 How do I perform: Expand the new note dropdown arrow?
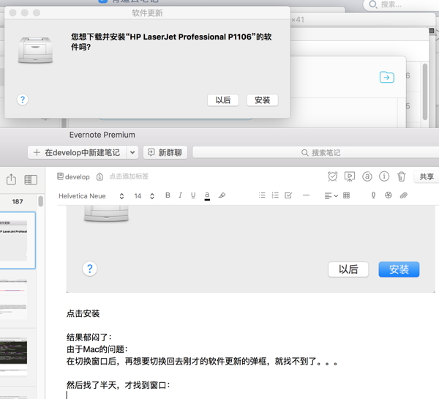tap(132, 152)
